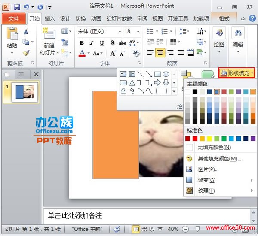This screenshot has height=236, width=258.
Task: Clear all formatting eraser icon
Action: coord(136,53)
